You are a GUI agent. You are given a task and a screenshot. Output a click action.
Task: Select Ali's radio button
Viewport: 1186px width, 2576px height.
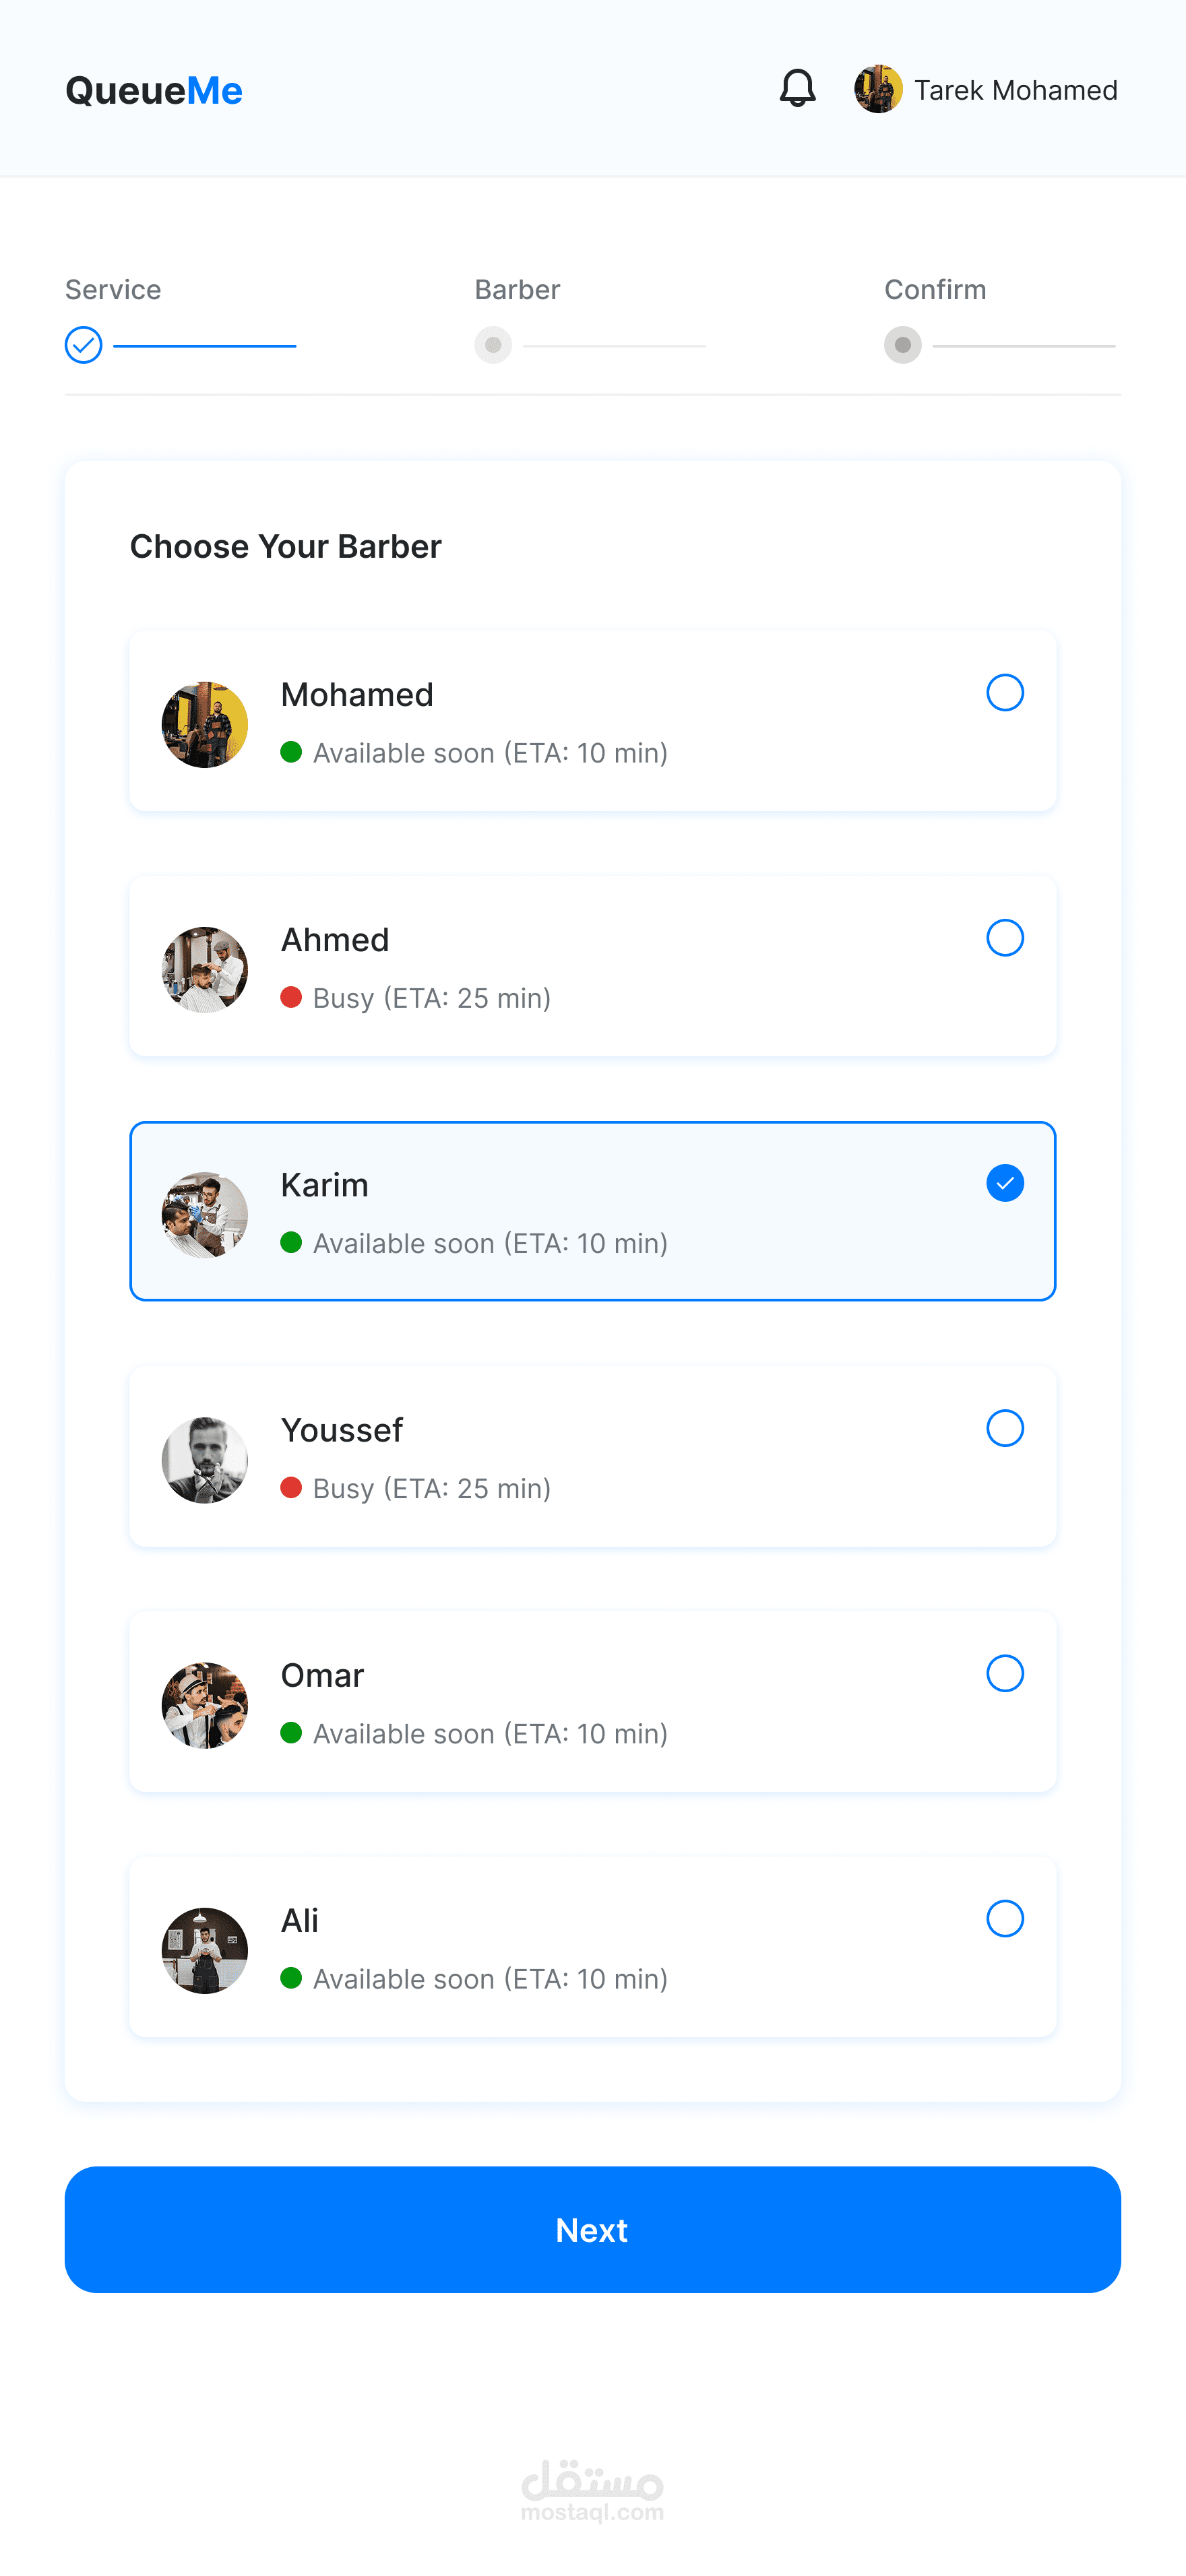coord(1004,1918)
